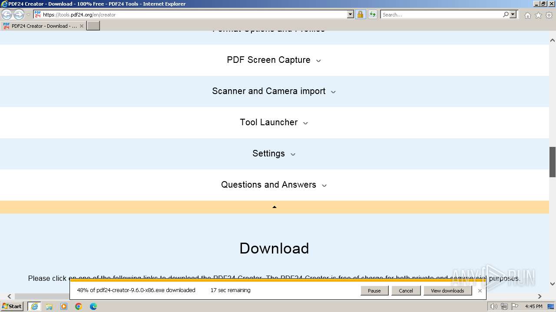Open the search provider dropdown arrow
This screenshot has height=312, width=556.
(x=513, y=14)
